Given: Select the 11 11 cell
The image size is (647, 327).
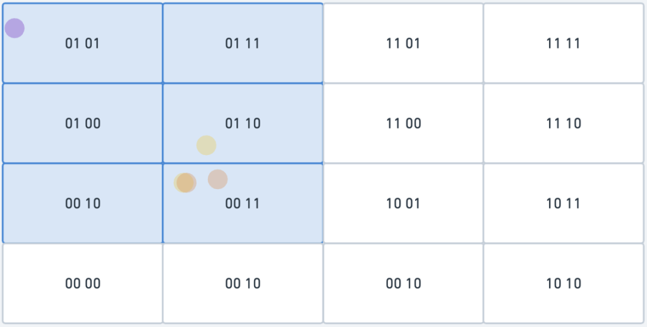Looking at the screenshot, I should tap(563, 43).
